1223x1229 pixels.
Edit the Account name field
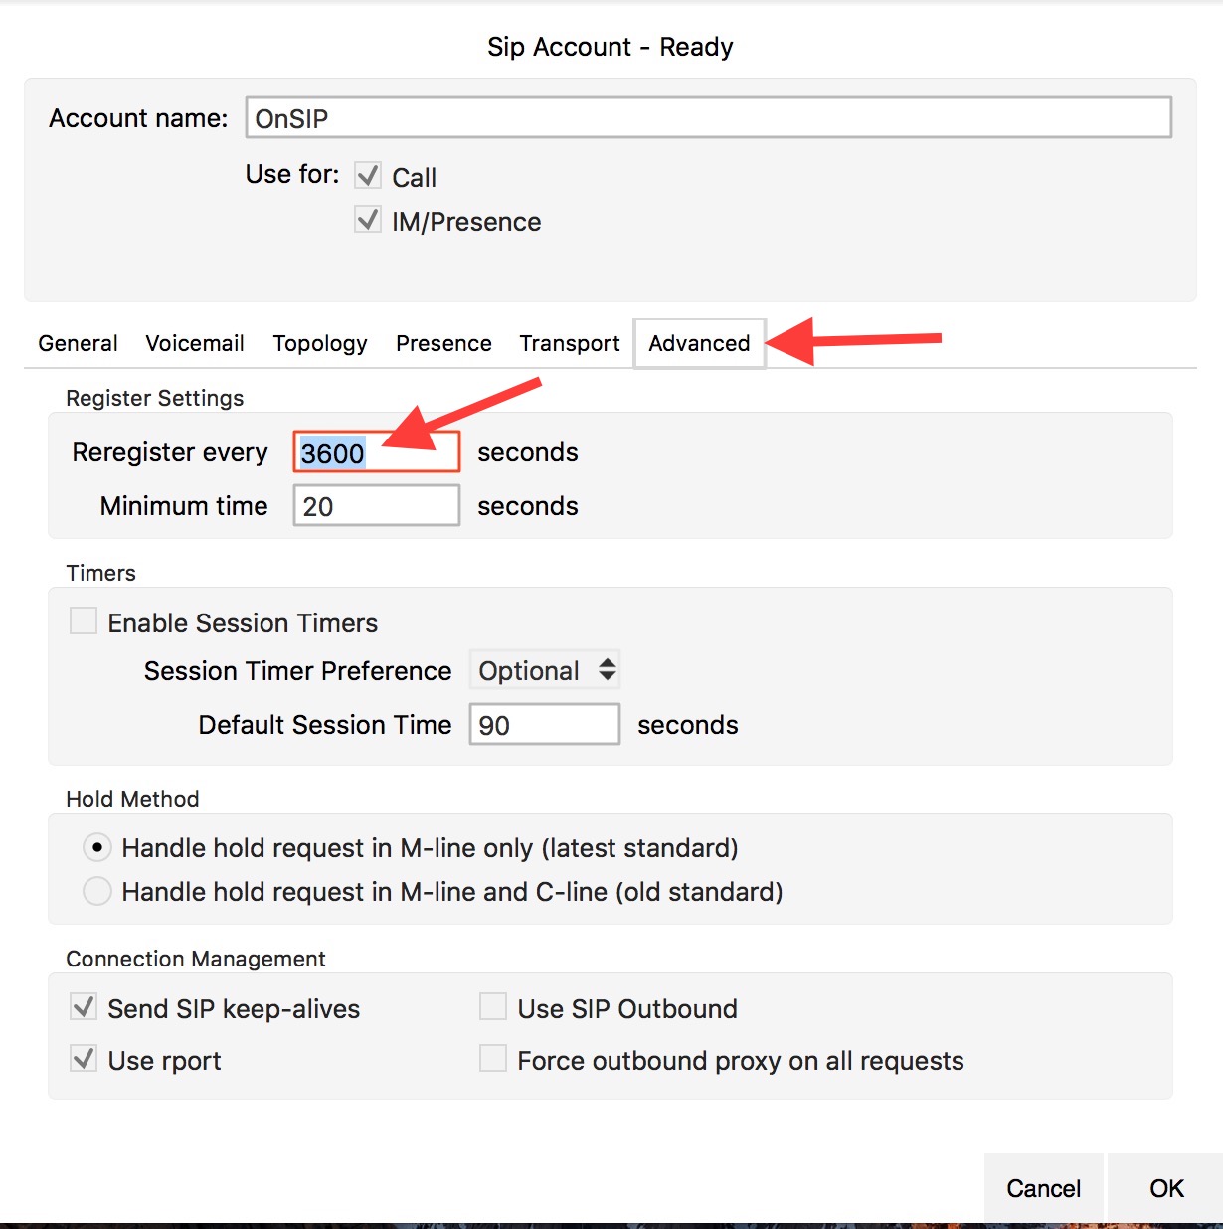coord(708,117)
